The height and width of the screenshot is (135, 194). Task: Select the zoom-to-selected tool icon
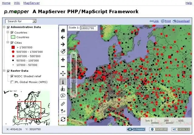tap(63, 52)
